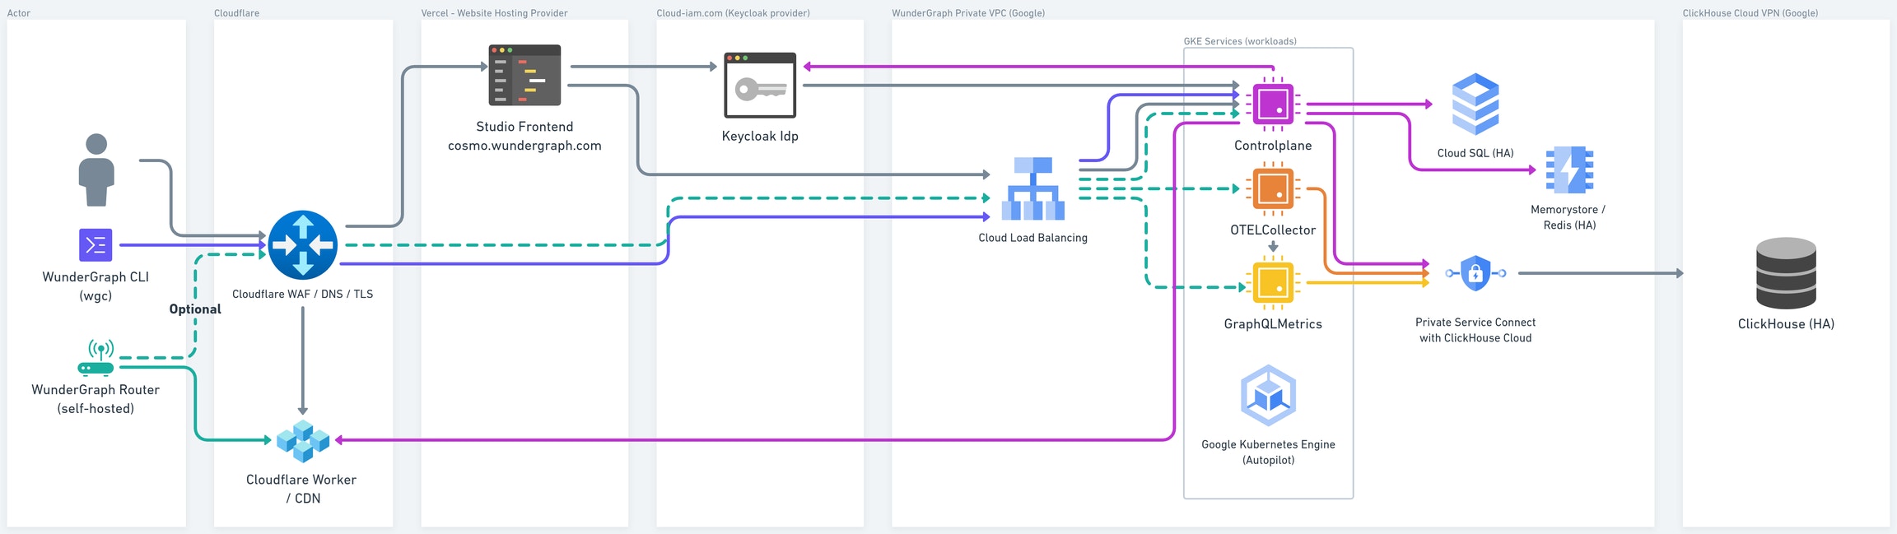Click the 'Cloudflare Worker / CDN' label

click(x=301, y=489)
